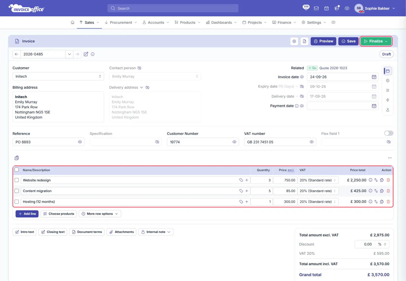Go to previous invoice with left arrow
Screen dimensions: 406x281
[16, 54]
